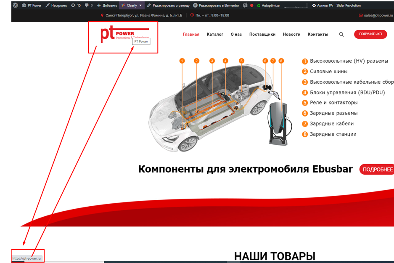394x263 pixels.
Task: Click Настроить customize item
Action: 56,5
